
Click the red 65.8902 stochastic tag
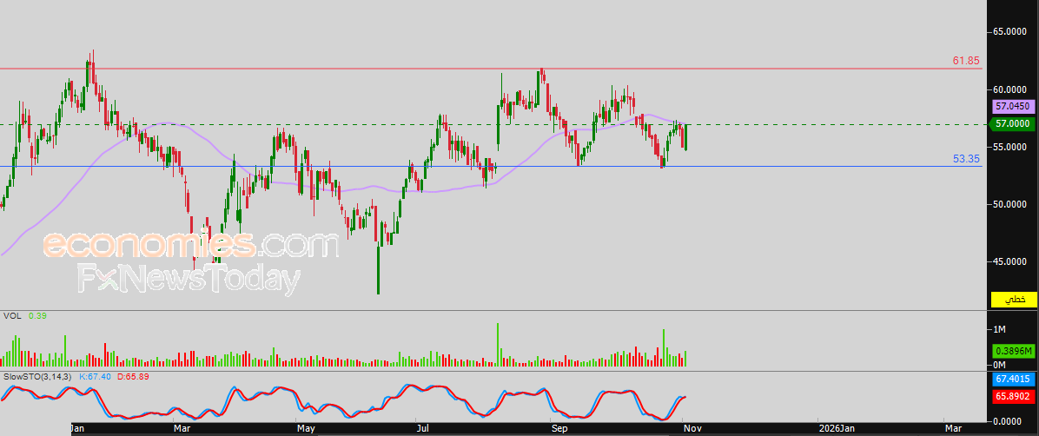(x=1013, y=395)
